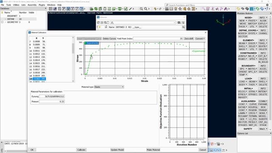The height and width of the screenshot is (153, 272).
Task: Click the gear settings icon in Materials window
Action: pos(179,23)
